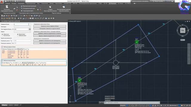
Task: Click the title bar keyword search field
Action: tap(140, 1)
